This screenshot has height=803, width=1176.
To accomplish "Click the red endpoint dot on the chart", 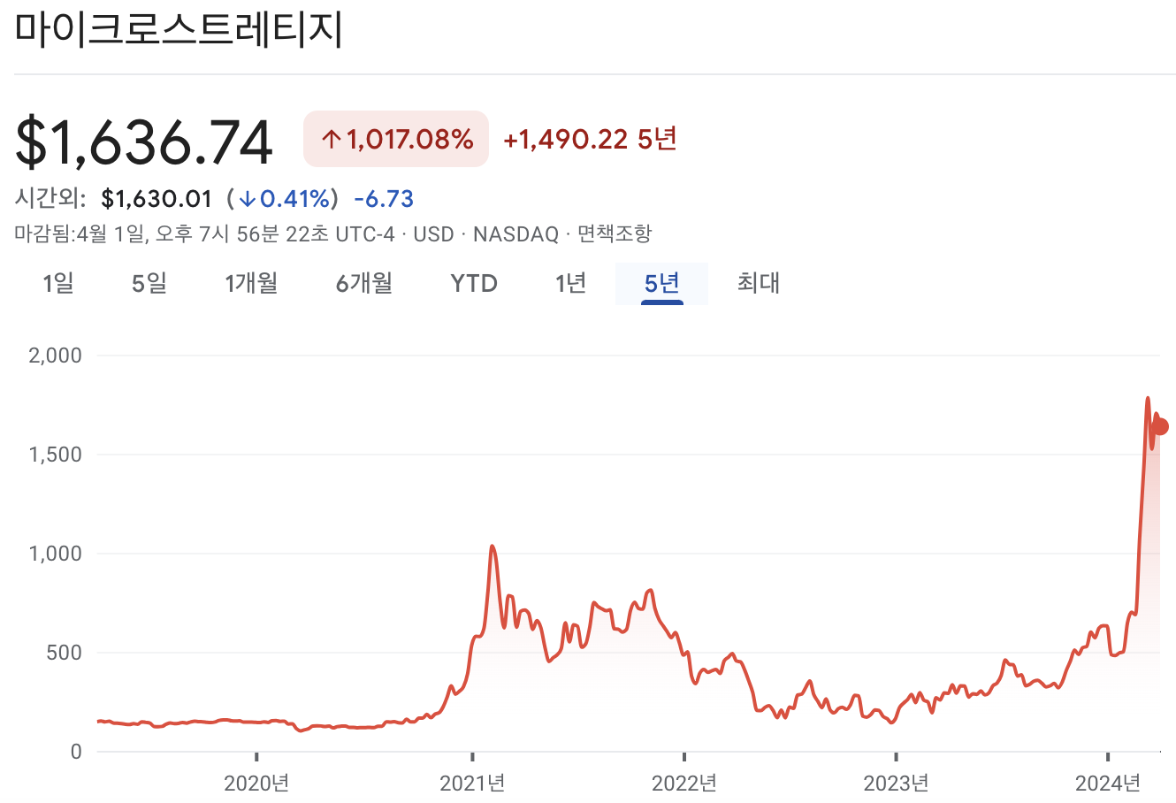I will point(1159,428).
